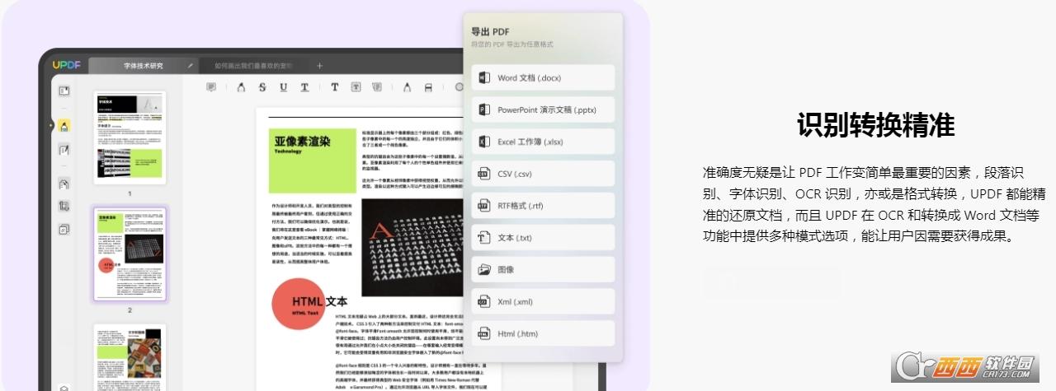This screenshot has width=1056, height=391.
Task: Open the second document tab 如何画出我们最喜欢的
Action: point(254,66)
